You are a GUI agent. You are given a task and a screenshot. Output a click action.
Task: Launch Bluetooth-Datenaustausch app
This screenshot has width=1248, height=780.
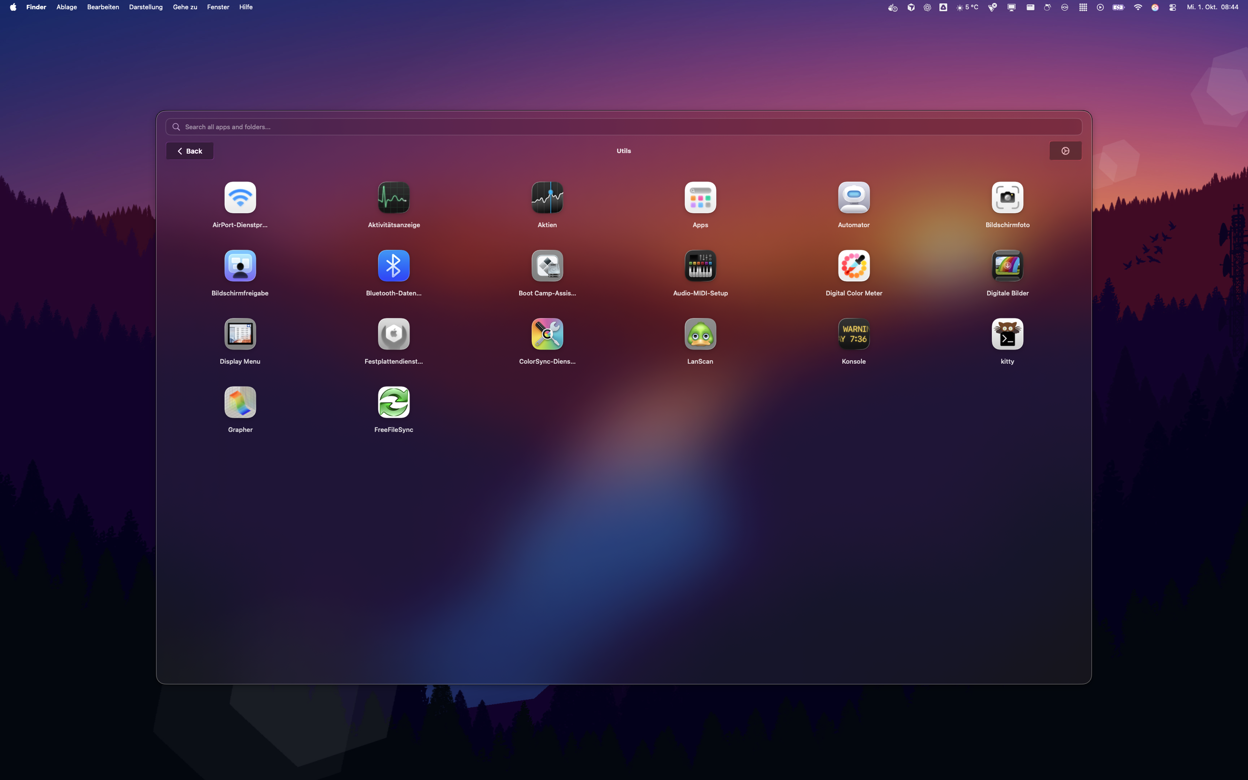click(393, 266)
